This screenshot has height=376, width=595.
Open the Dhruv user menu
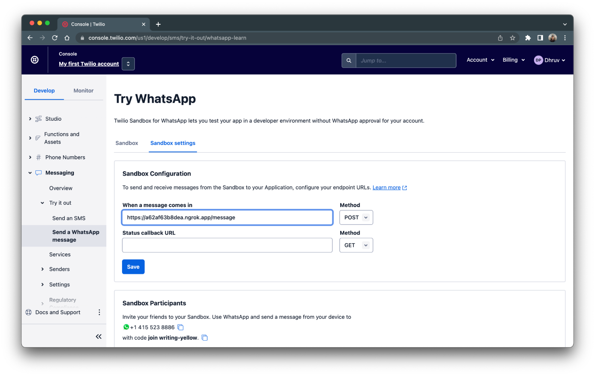pos(549,60)
